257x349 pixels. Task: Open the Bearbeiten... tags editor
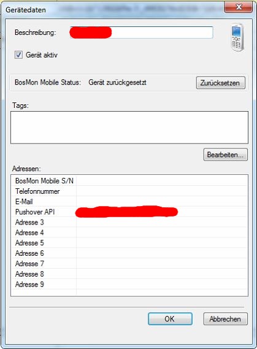tap(225, 155)
